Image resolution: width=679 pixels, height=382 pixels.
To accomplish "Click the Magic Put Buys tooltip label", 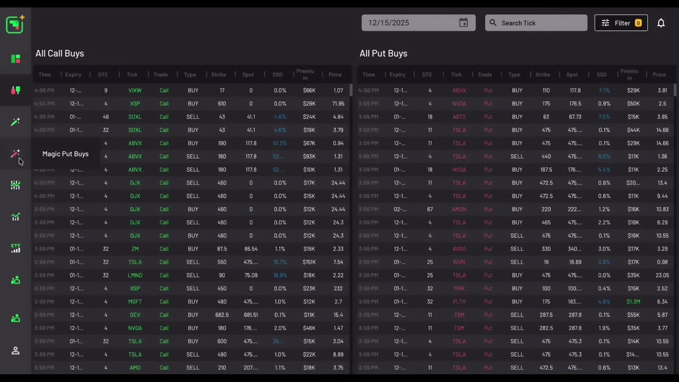I will (x=66, y=154).
